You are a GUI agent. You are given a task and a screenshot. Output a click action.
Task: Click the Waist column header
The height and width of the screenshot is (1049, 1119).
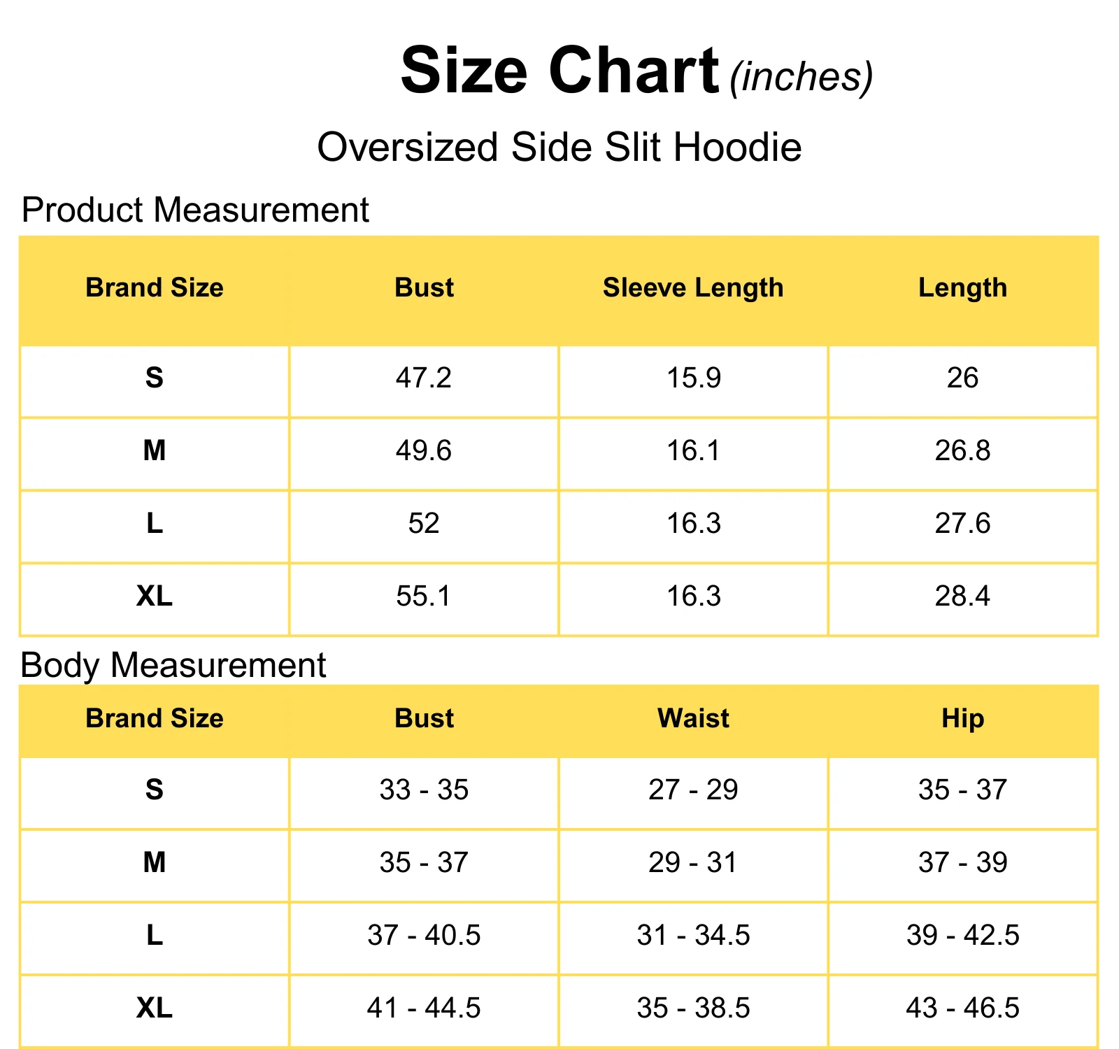(693, 719)
